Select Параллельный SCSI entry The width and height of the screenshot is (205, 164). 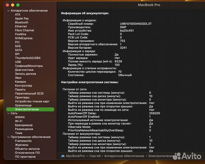click(x=29, y=94)
